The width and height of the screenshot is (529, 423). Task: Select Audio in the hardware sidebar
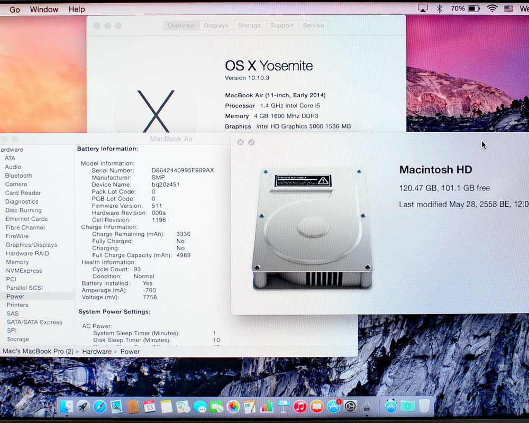13,167
